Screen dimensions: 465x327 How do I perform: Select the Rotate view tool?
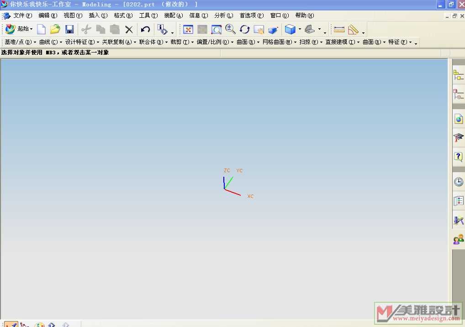point(244,30)
